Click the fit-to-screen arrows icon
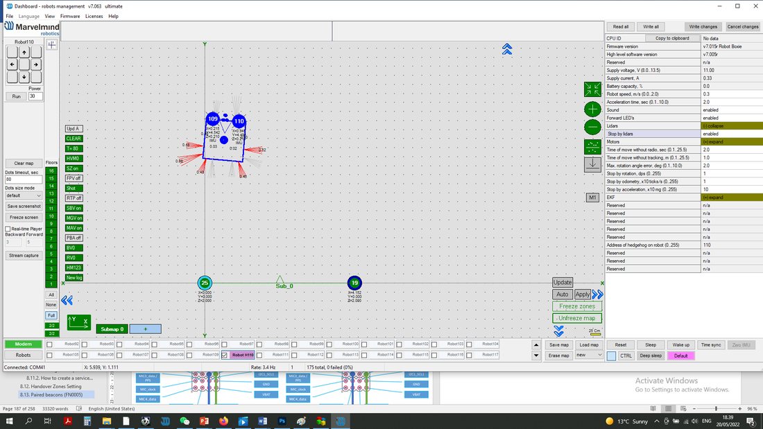Screen dimensions: 763x429 point(592,89)
